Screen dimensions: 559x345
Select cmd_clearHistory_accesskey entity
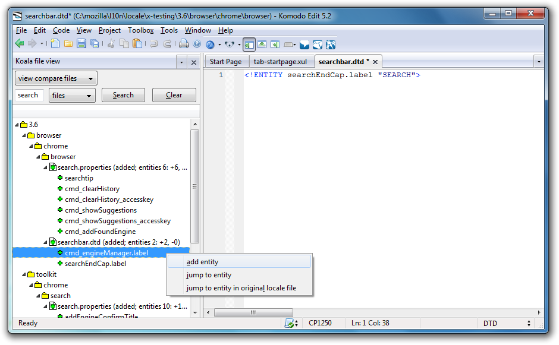click(x=109, y=200)
